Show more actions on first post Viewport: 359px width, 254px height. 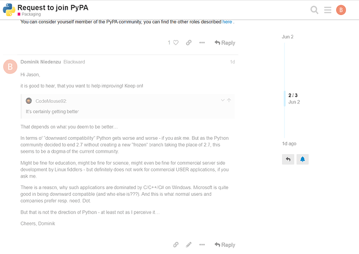coord(202,43)
